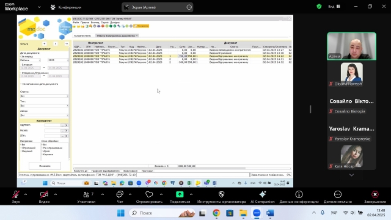This screenshot has width=391, height=220.
Task: Open the Чат chat panel
Action: point(120,194)
